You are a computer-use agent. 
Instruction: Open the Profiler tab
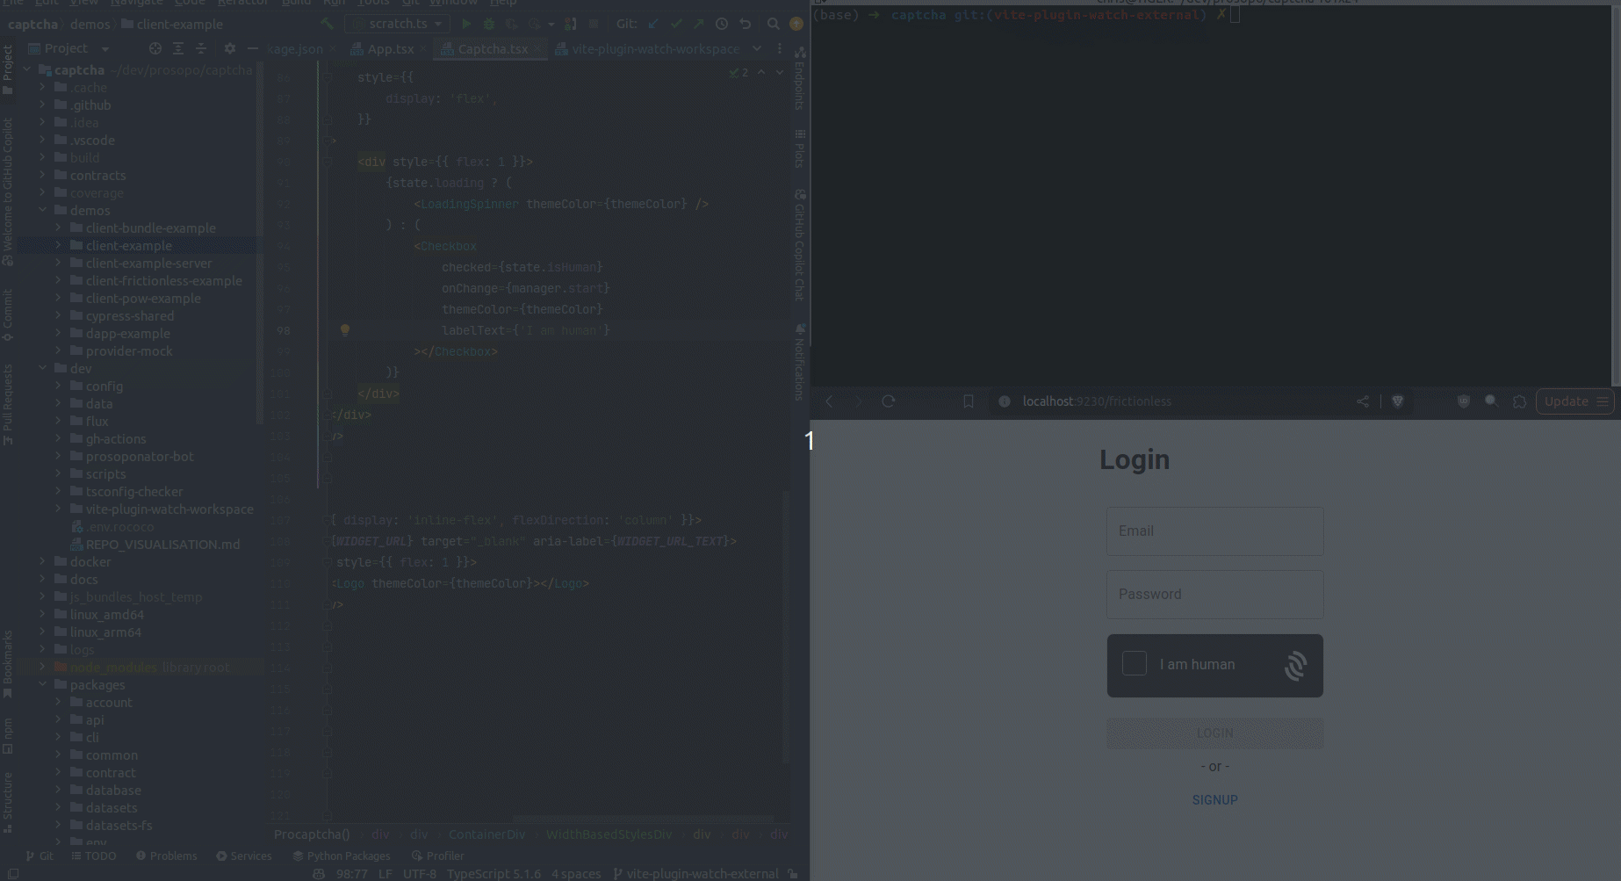pyautogui.click(x=437, y=856)
